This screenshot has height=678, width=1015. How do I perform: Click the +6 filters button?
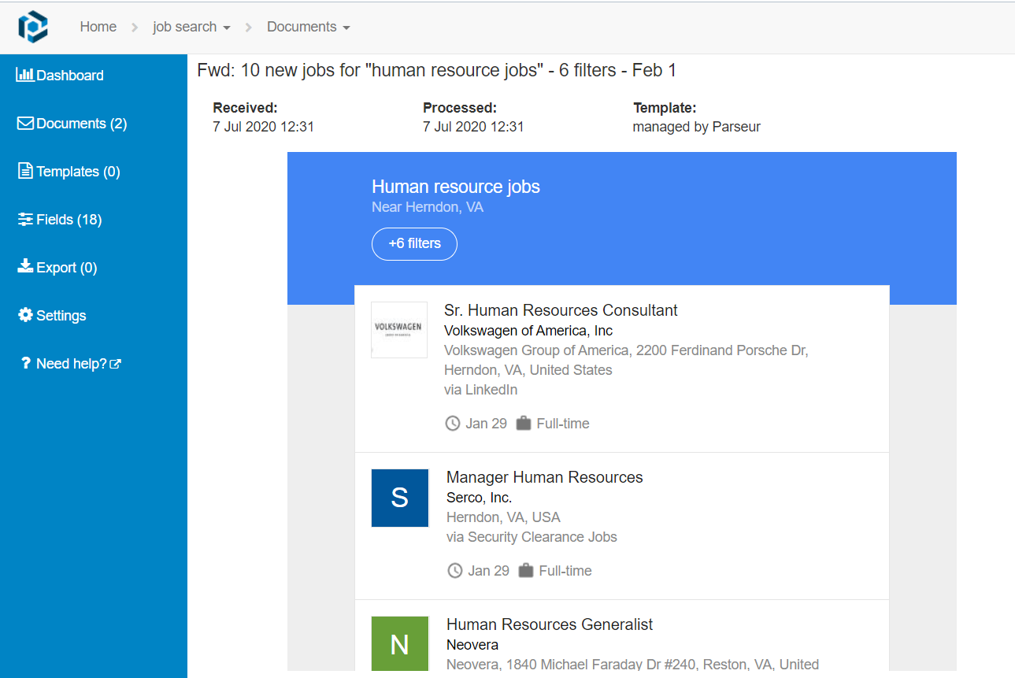point(414,244)
